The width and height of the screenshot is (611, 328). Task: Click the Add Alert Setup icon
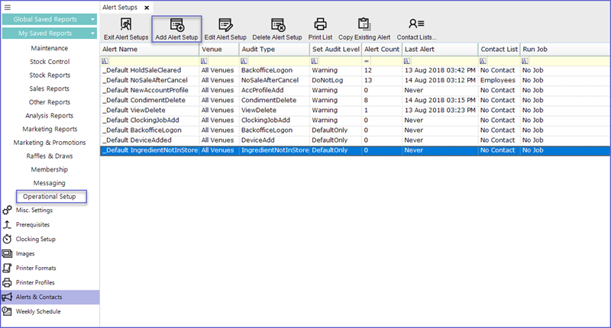176,25
